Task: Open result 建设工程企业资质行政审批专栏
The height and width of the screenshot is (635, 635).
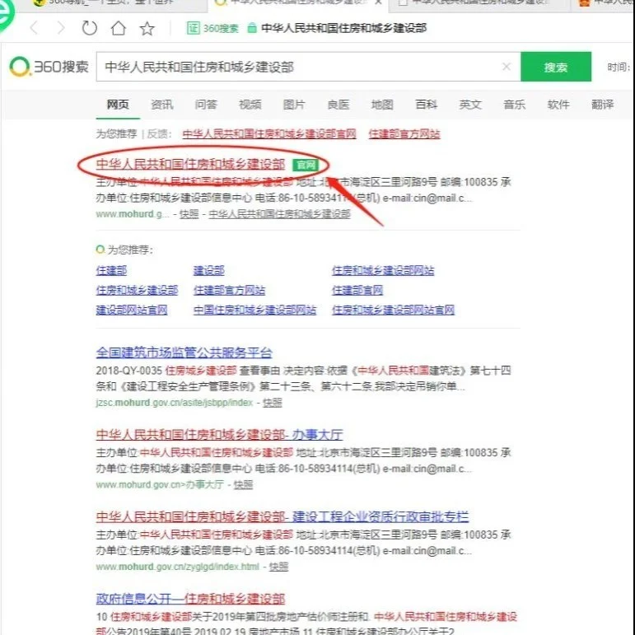Action: click(x=282, y=516)
